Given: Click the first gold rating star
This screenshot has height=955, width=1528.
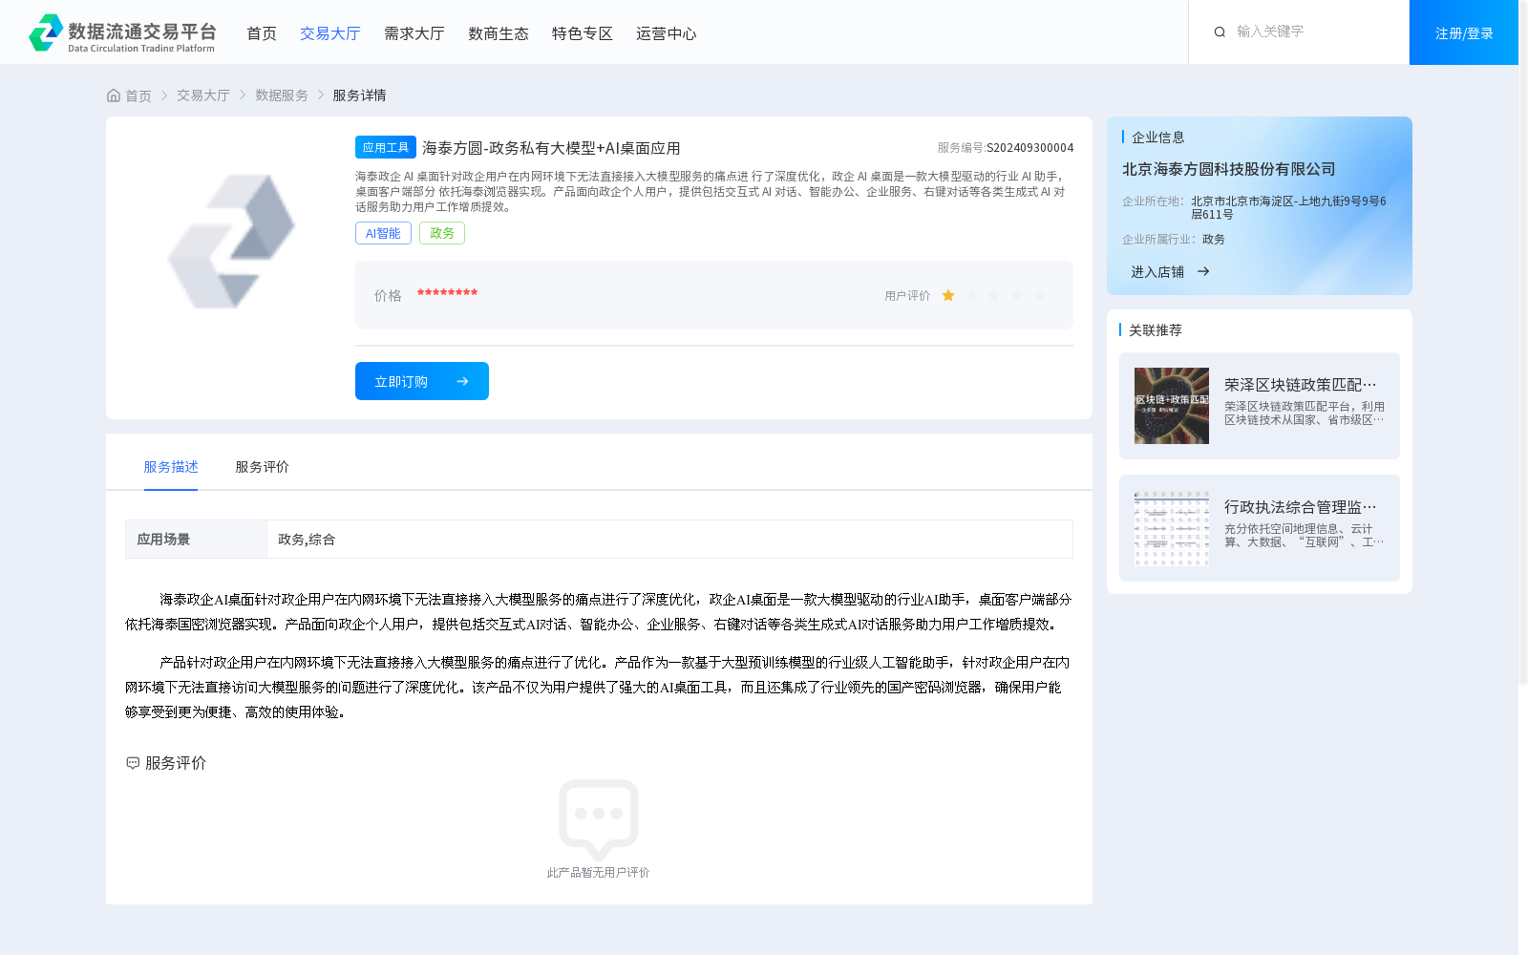Looking at the screenshot, I should (x=948, y=295).
